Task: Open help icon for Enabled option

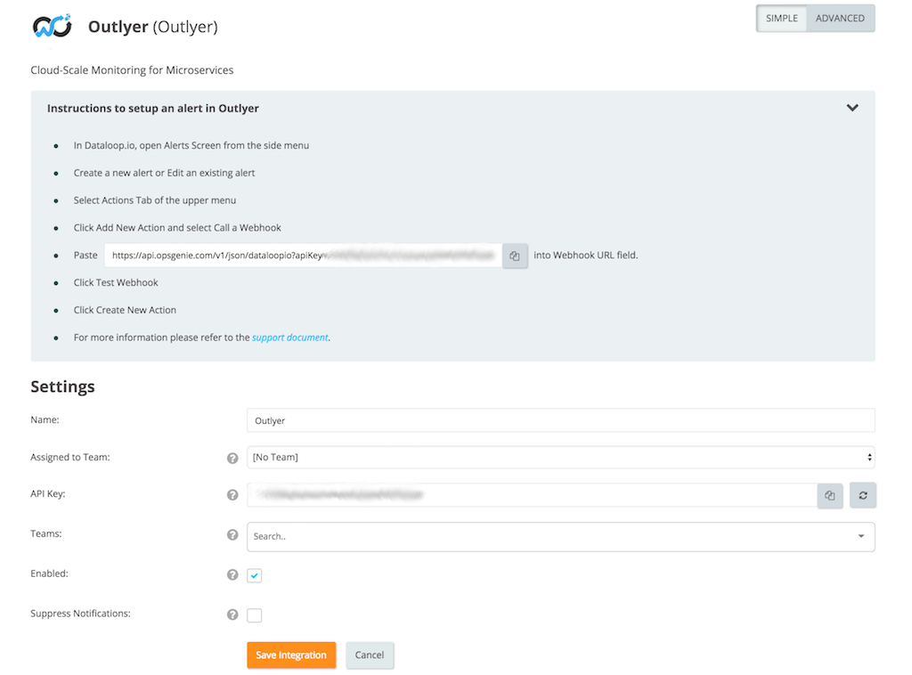Action: tap(232, 574)
